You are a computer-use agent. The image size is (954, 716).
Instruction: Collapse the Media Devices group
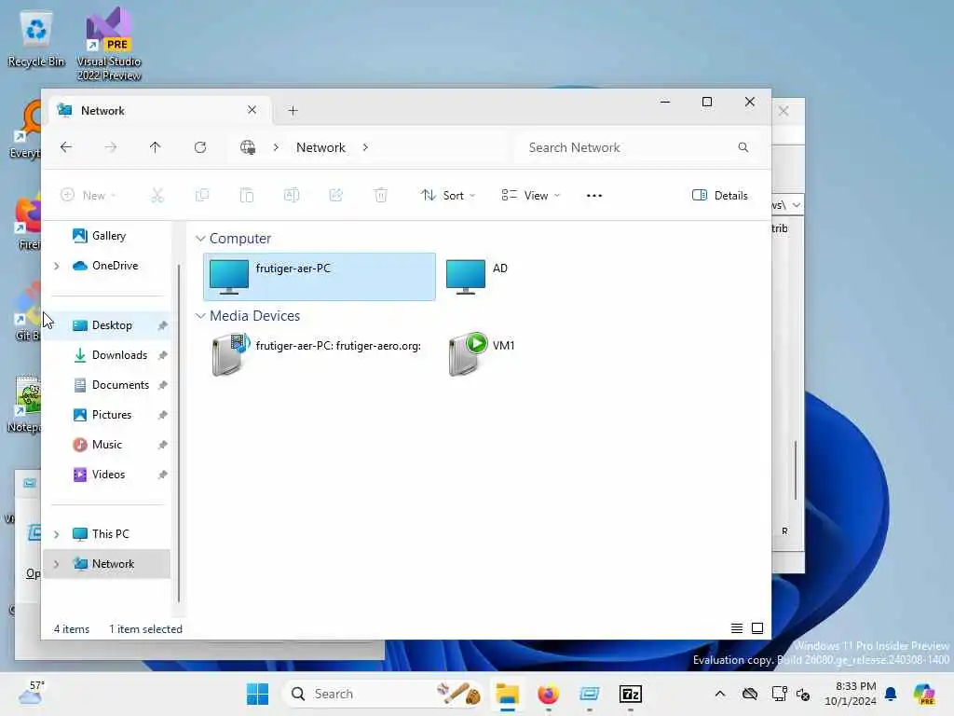tap(200, 316)
